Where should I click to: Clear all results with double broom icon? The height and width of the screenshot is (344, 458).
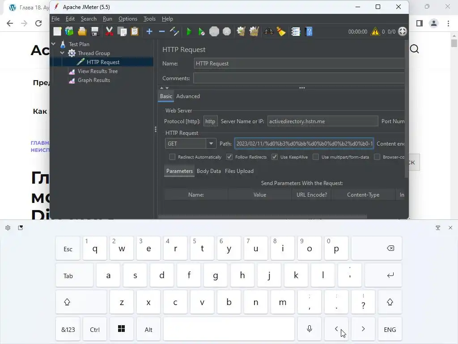254,31
